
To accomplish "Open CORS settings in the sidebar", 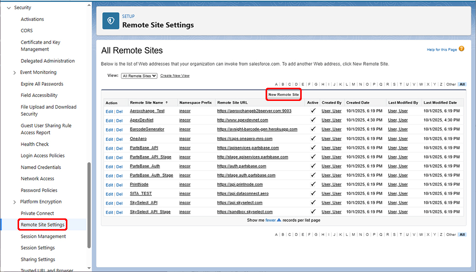I will pyautogui.click(x=27, y=31).
